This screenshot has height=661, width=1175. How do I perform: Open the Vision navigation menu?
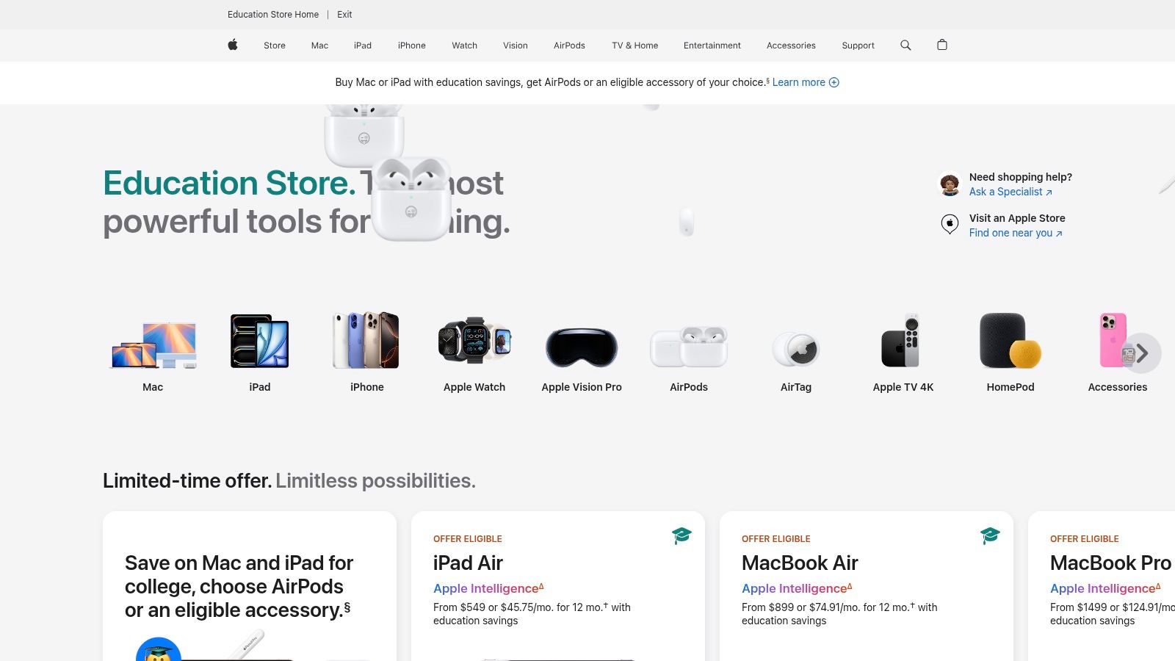point(516,46)
